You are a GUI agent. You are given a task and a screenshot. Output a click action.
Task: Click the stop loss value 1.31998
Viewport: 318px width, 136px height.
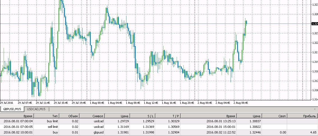click(x=148, y=133)
